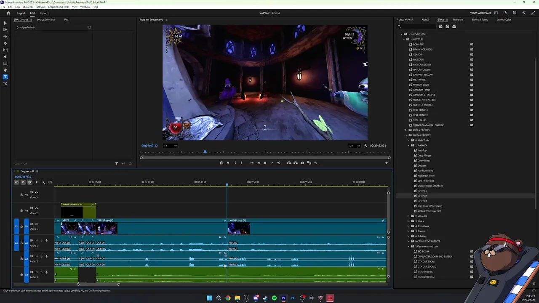Expand the 2. Video FX folder
Image resolution: width=539 pixels, height=303 pixels.
point(408,216)
